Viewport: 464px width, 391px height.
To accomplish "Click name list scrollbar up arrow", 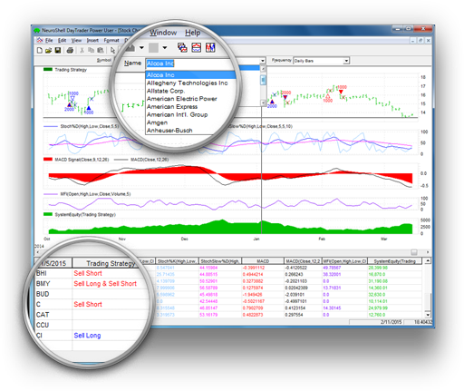I will tap(263, 69).
